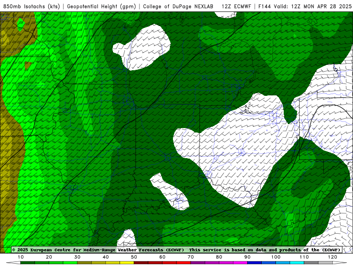Click the legend value 90
Image resolution: width=353 pixels, height=265 pixels.
[248, 257]
